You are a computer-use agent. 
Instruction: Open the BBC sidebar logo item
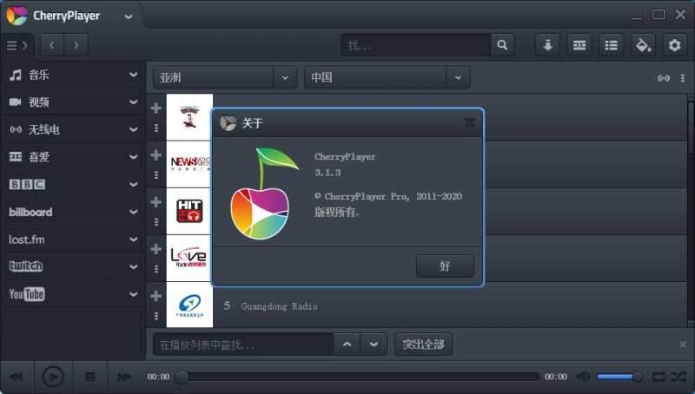tap(27, 184)
